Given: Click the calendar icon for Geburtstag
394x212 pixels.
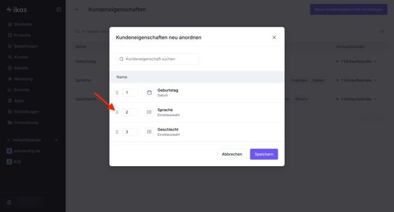Looking at the screenshot, I should click(149, 93).
